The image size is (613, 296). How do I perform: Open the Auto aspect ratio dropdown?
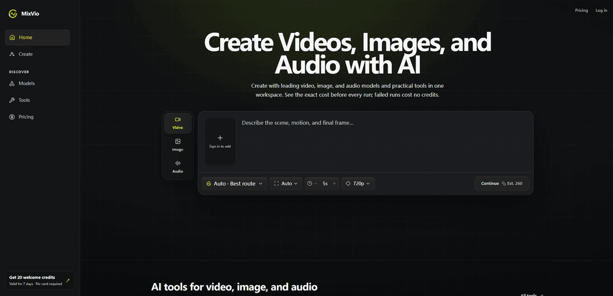285,183
